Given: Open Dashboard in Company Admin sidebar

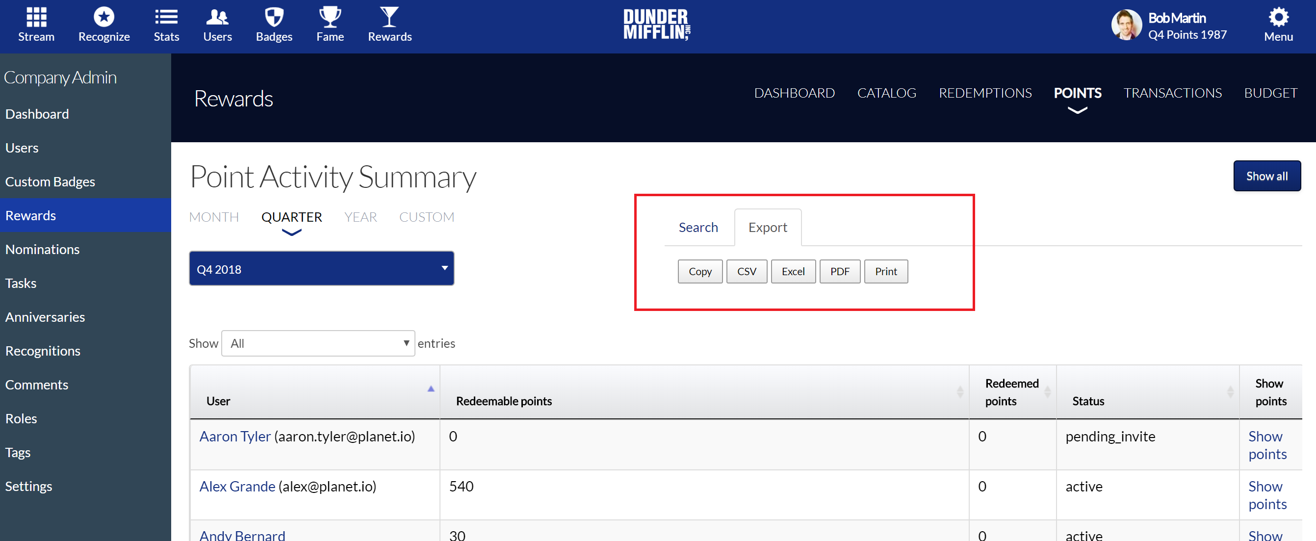Looking at the screenshot, I should (x=37, y=114).
